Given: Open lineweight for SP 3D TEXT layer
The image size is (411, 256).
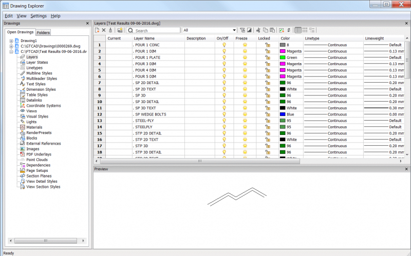Looking at the screenshot, I should click(x=384, y=108).
